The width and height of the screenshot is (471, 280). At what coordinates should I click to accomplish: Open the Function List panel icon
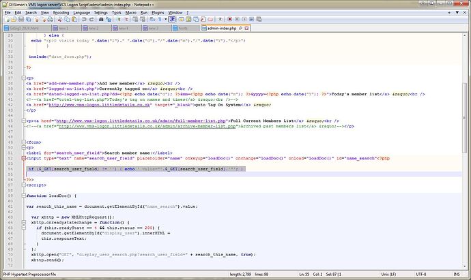click(203, 19)
